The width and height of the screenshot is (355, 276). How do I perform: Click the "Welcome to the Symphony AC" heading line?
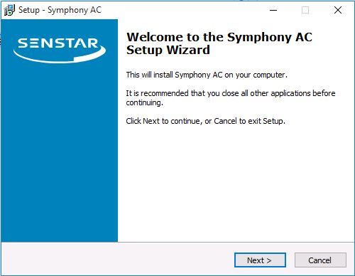(x=219, y=37)
